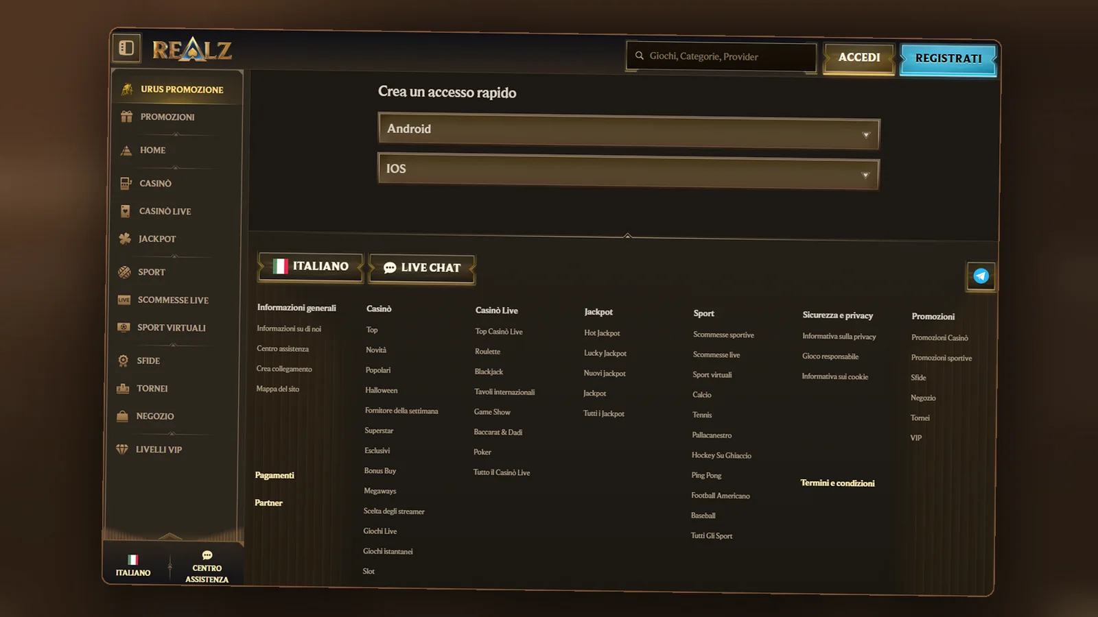The height and width of the screenshot is (617, 1098).
Task: Open the Scommesse sportive footer link
Action: (x=723, y=335)
